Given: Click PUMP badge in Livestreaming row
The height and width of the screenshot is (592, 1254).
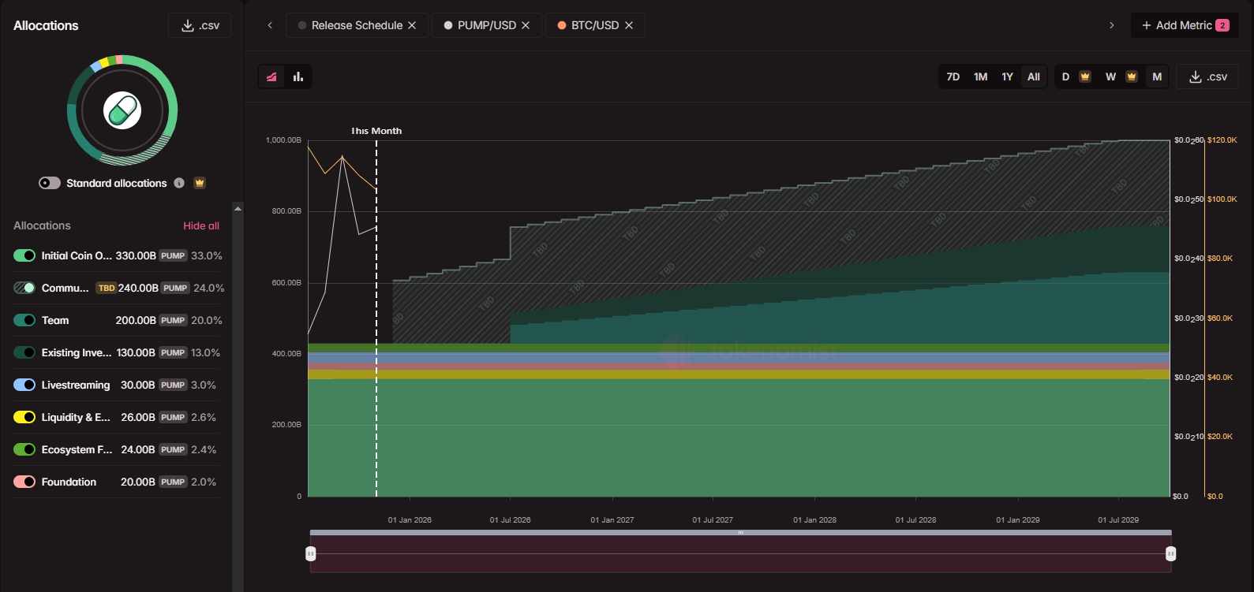Looking at the screenshot, I should click(173, 385).
